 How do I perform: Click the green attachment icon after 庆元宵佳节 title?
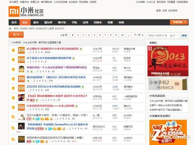click(x=81, y=49)
